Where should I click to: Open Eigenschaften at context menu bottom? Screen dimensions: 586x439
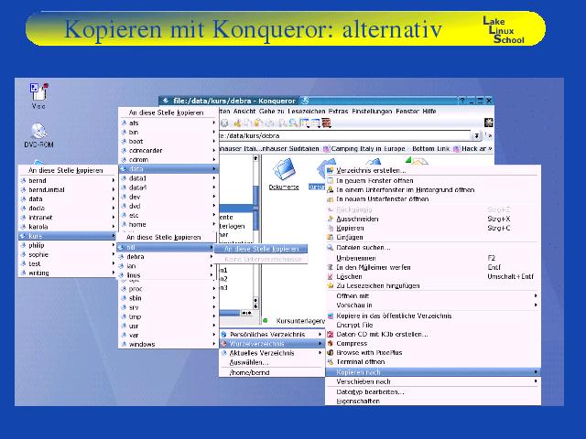433,402
